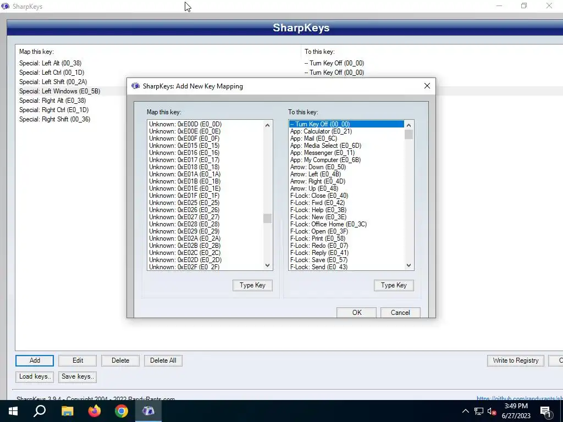Confirm mapping with OK button

coord(356,312)
